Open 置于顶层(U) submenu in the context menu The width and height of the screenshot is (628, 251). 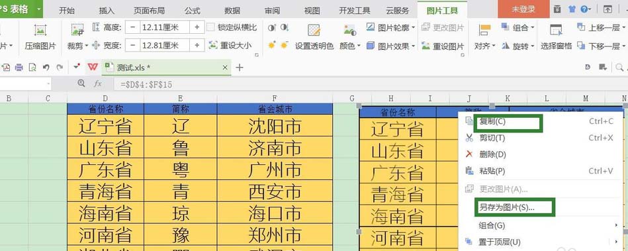coord(541,242)
